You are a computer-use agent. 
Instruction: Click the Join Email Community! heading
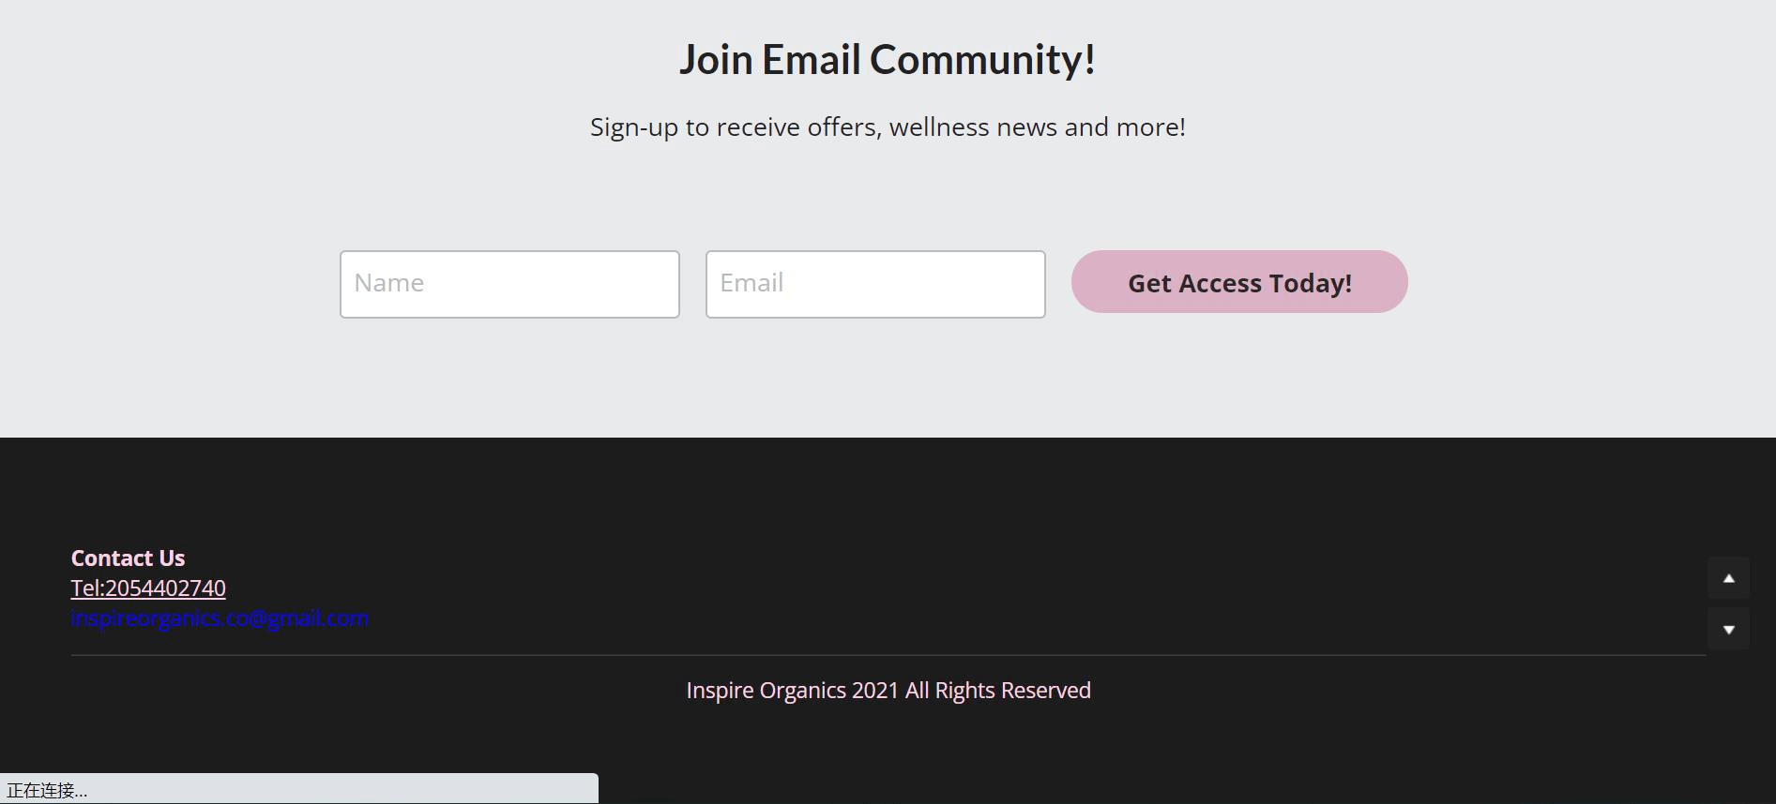pos(888,60)
